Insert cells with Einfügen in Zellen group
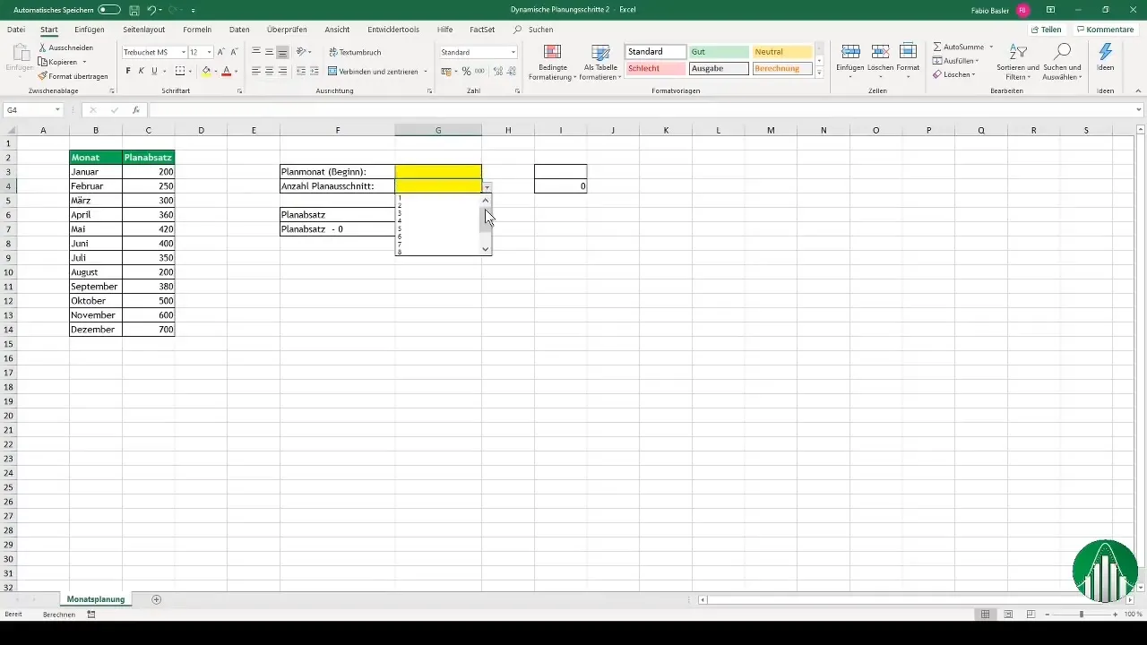 click(850, 59)
